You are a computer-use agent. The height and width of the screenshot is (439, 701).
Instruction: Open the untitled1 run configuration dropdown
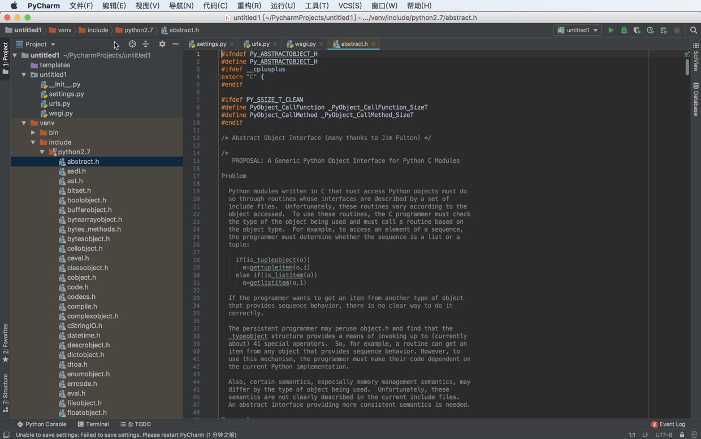(577, 31)
